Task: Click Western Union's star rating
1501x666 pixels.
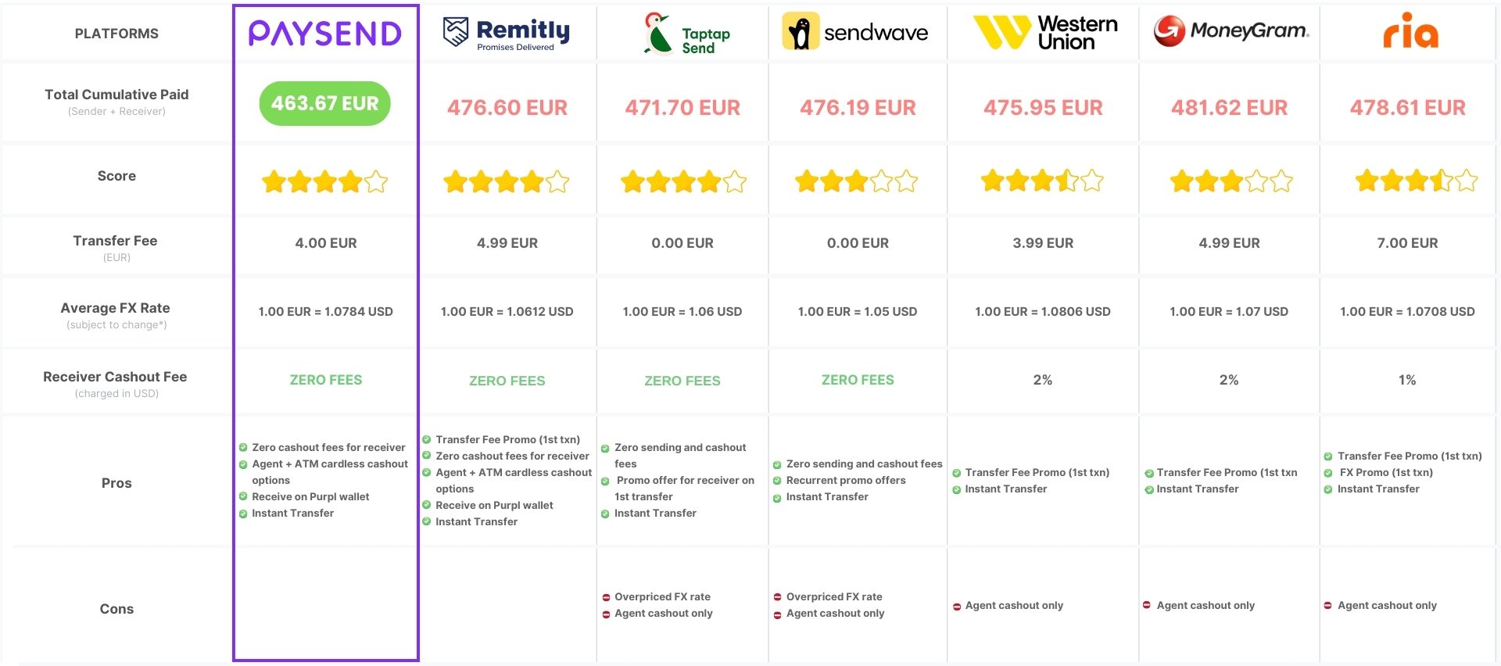Action: tap(1042, 181)
